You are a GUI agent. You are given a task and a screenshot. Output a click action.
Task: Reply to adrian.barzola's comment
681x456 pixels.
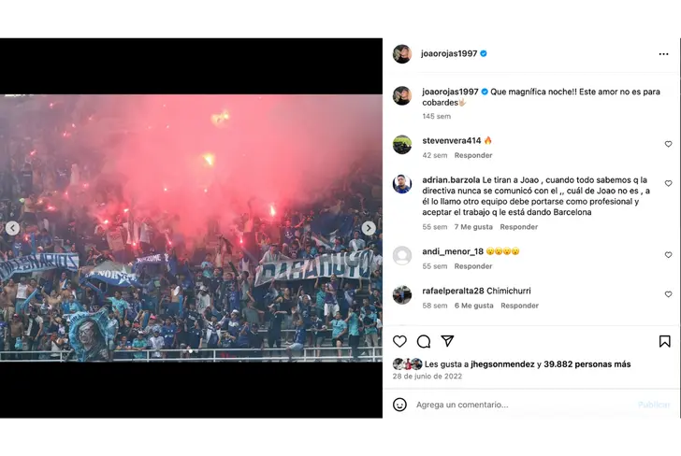[518, 227]
